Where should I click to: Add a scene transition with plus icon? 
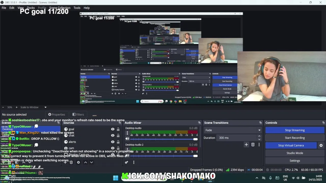pos(246,145)
